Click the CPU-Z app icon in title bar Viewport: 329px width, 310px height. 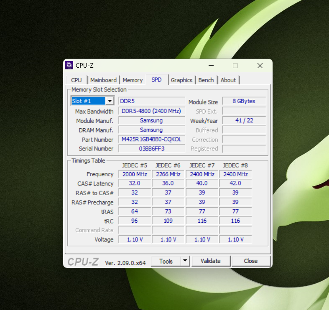(x=69, y=66)
